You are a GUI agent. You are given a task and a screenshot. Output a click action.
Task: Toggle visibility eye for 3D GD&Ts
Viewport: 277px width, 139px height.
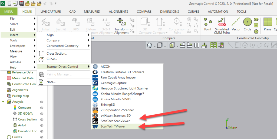click(x=42, y=114)
